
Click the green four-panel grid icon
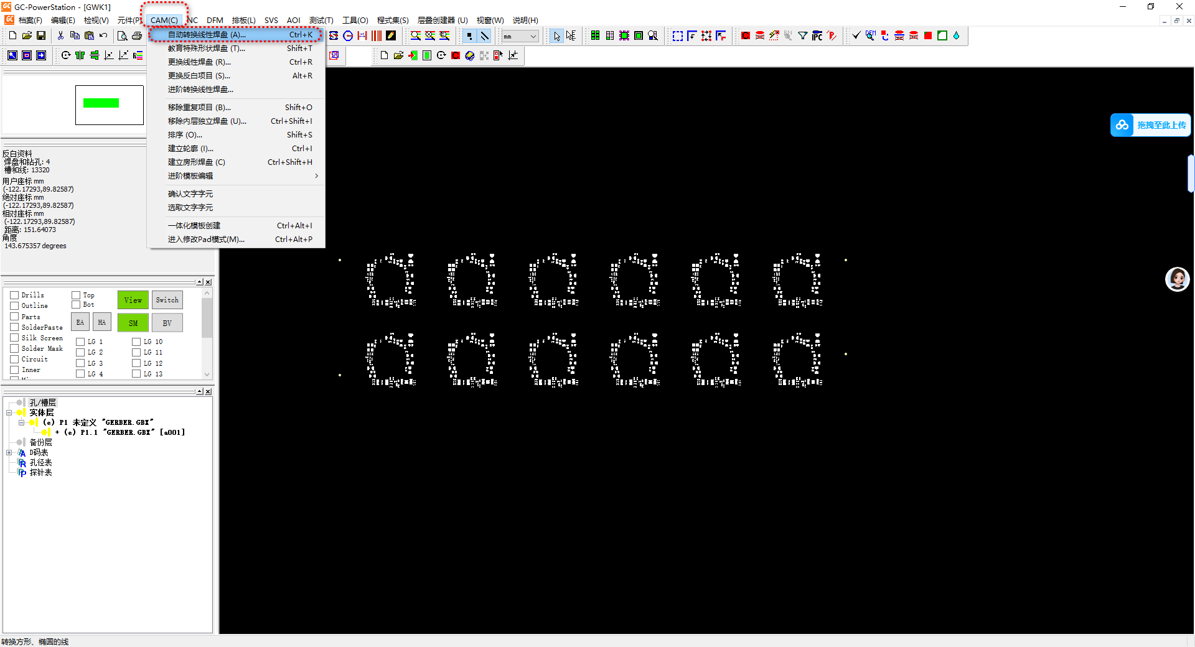click(596, 36)
